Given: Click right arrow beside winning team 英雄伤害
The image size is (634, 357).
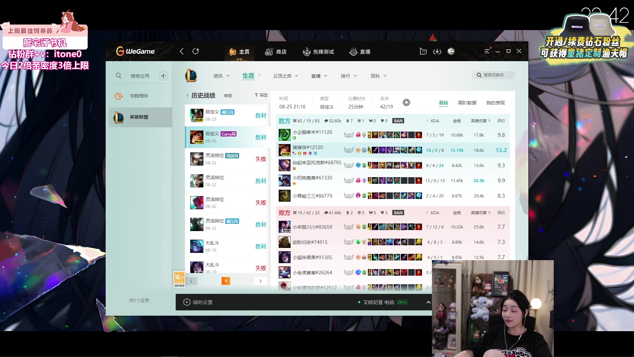Looking at the screenshot, I should click(490, 121).
